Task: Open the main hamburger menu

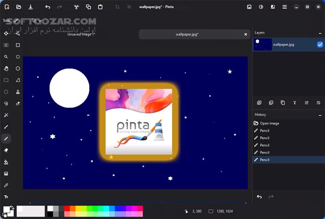Action: [285, 7]
